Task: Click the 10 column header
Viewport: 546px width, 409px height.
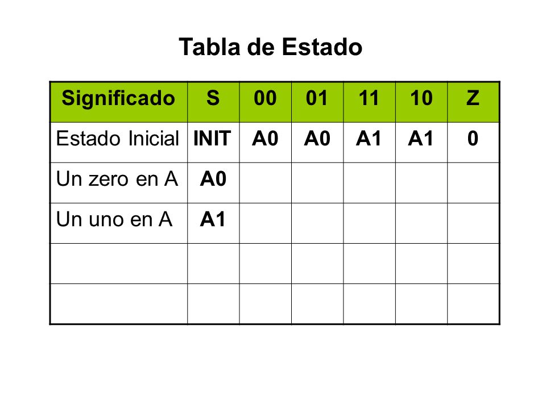Action: [421, 102]
